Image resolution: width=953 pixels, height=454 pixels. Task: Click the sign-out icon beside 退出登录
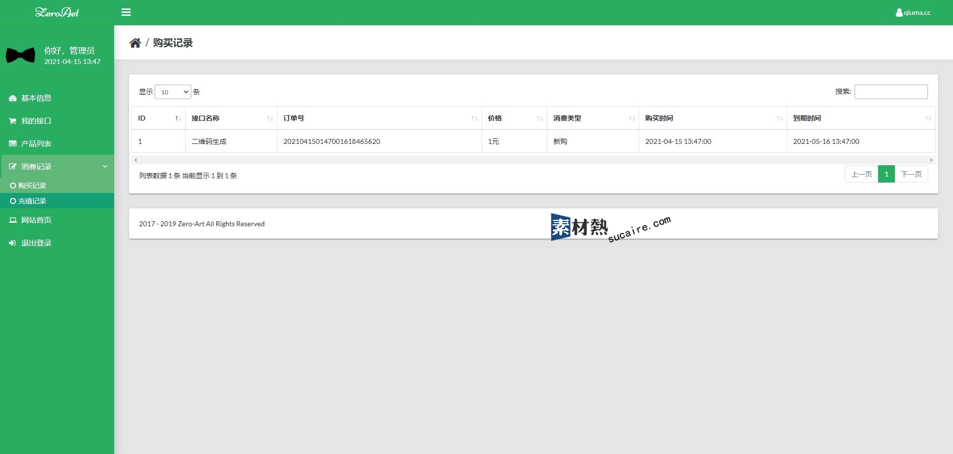[x=13, y=243]
